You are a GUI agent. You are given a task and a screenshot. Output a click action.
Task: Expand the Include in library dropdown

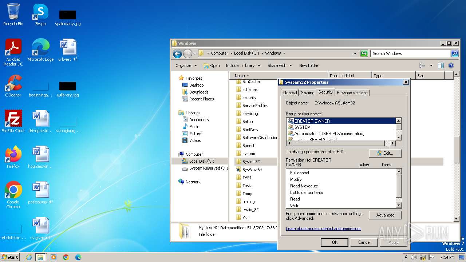click(x=243, y=65)
